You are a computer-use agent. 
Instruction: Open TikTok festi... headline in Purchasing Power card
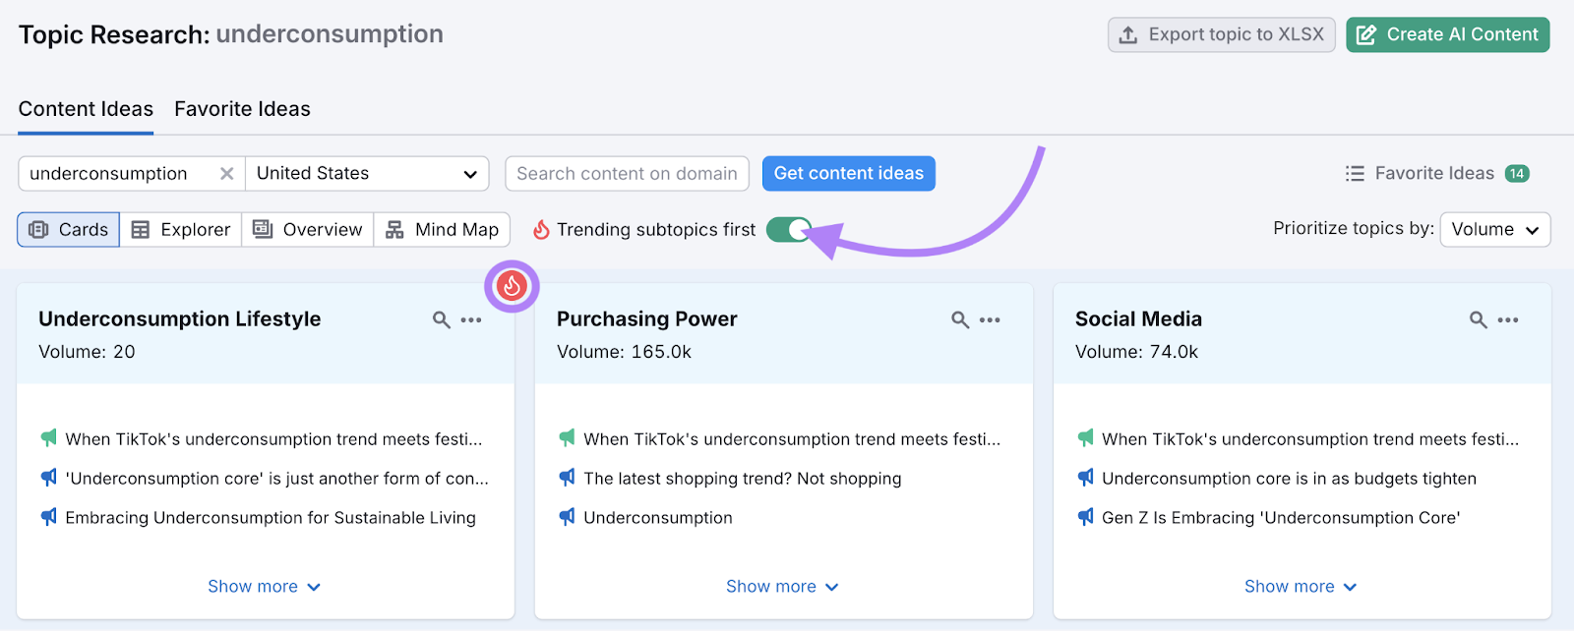792,439
